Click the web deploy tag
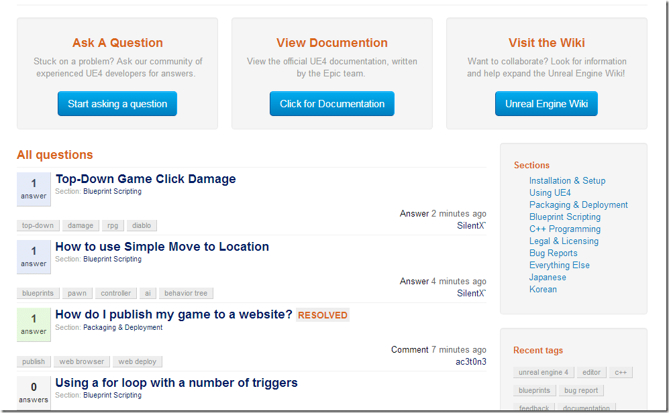The image size is (669, 413). 137,362
